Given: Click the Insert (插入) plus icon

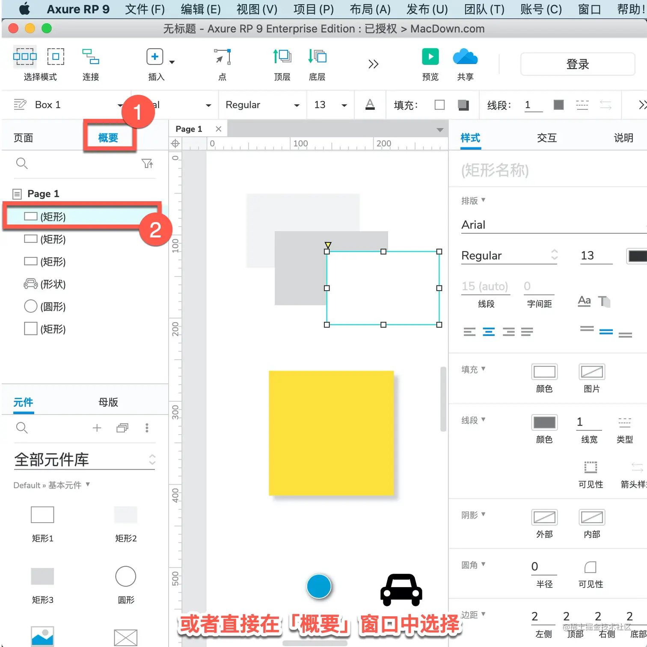Looking at the screenshot, I should 155,56.
